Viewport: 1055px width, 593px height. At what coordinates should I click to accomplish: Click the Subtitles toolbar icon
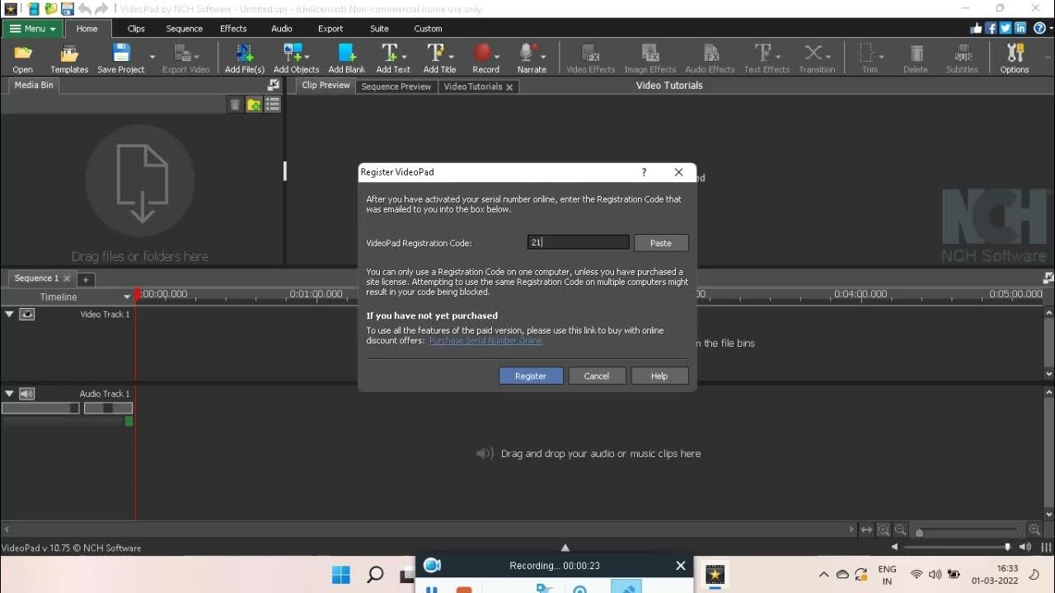(962, 54)
